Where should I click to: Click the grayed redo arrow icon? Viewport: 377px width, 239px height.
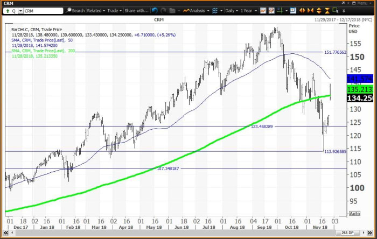(164, 11)
